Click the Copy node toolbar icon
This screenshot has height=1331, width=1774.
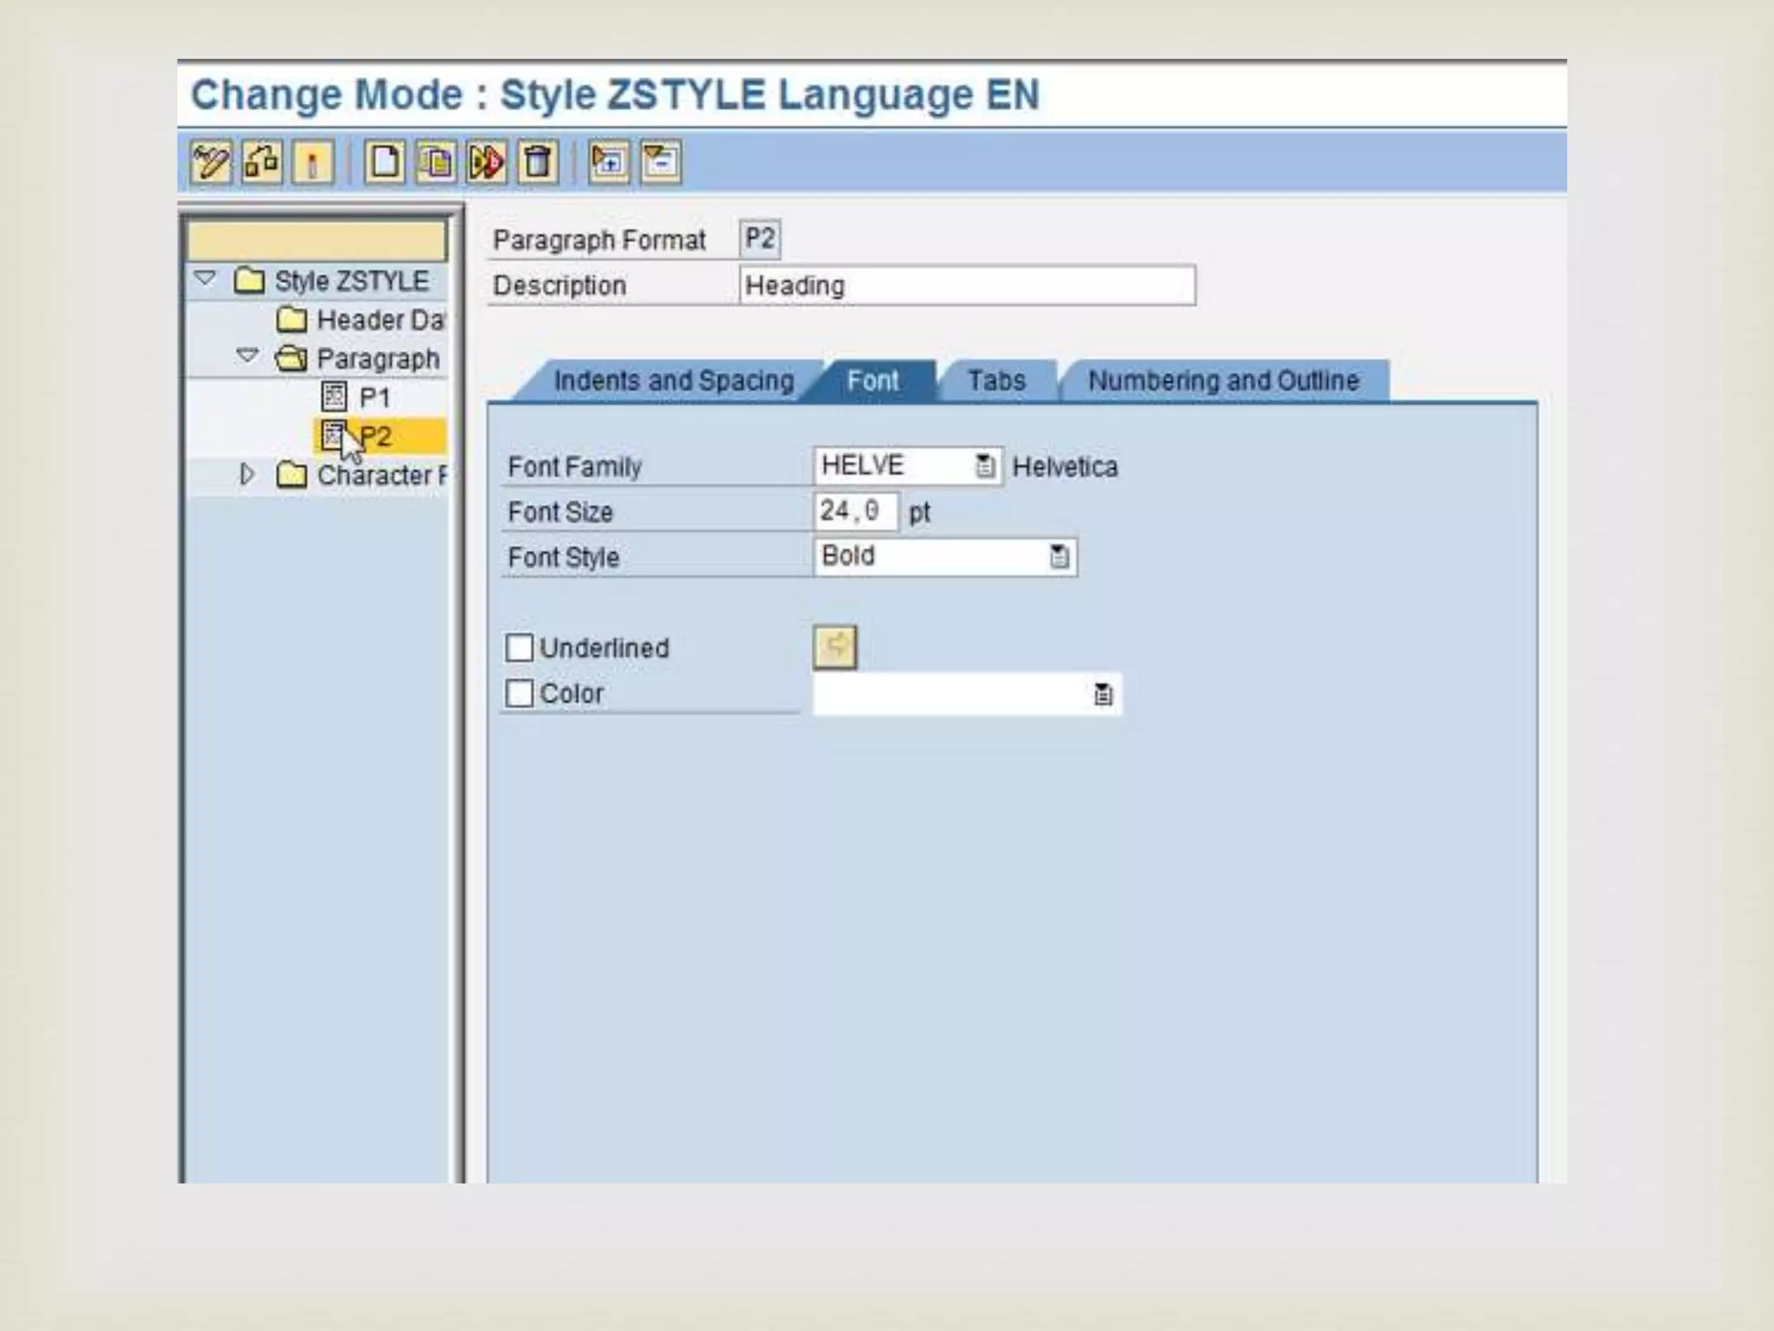436,162
